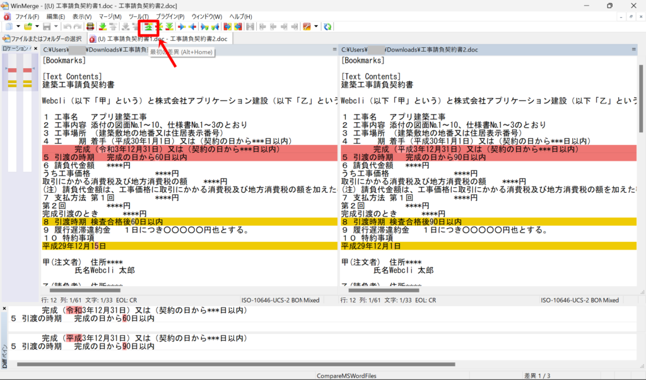Copy all differences to right with toolbar icon
This screenshot has height=380, width=646.
[227, 26]
